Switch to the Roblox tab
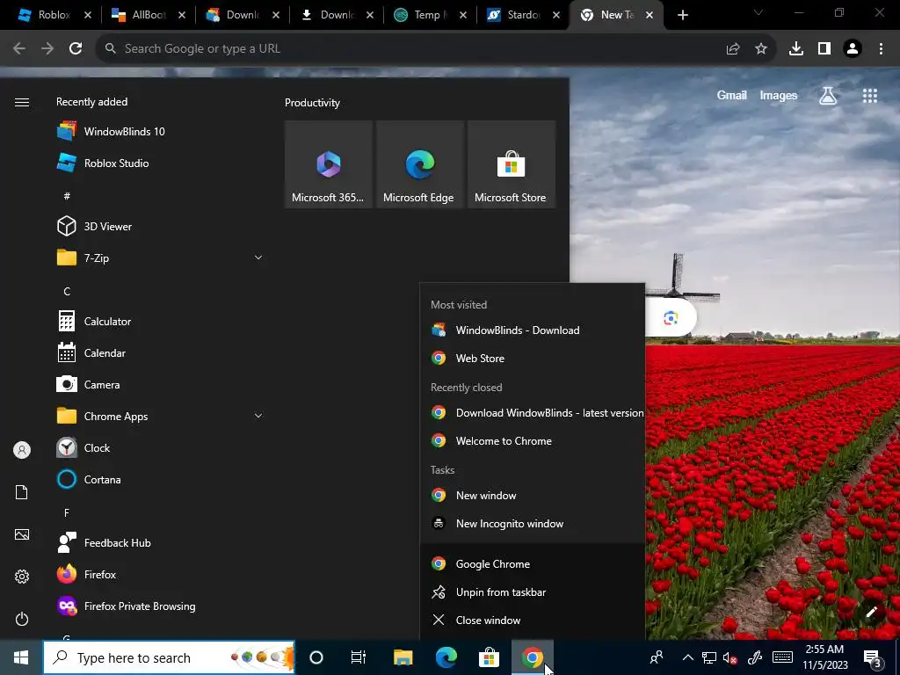 click(54, 15)
